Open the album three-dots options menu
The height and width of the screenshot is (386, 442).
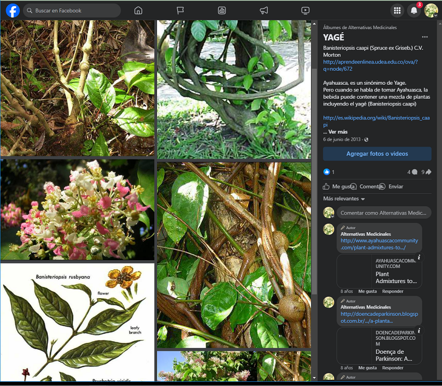point(425,37)
